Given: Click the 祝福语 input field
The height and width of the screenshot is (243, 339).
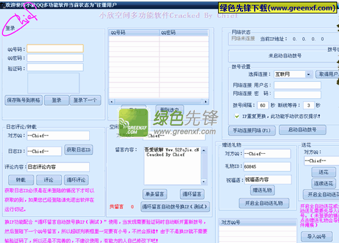Looking at the screenshot, I should point(268,180).
